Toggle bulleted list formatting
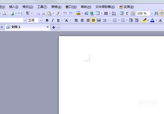Screen dimensions: 164x114 pos(123,20)
